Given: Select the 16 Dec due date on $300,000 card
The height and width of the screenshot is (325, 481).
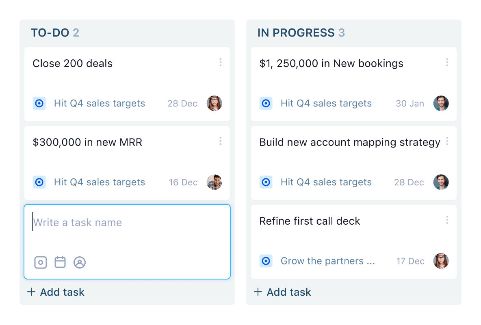Looking at the screenshot, I should click(x=183, y=182).
